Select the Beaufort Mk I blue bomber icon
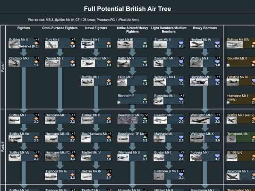 click(x=181, y=118)
